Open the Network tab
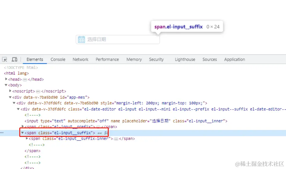The width and height of the screenshot is (286, 169). pyautogui.click(x=81, y=59)
